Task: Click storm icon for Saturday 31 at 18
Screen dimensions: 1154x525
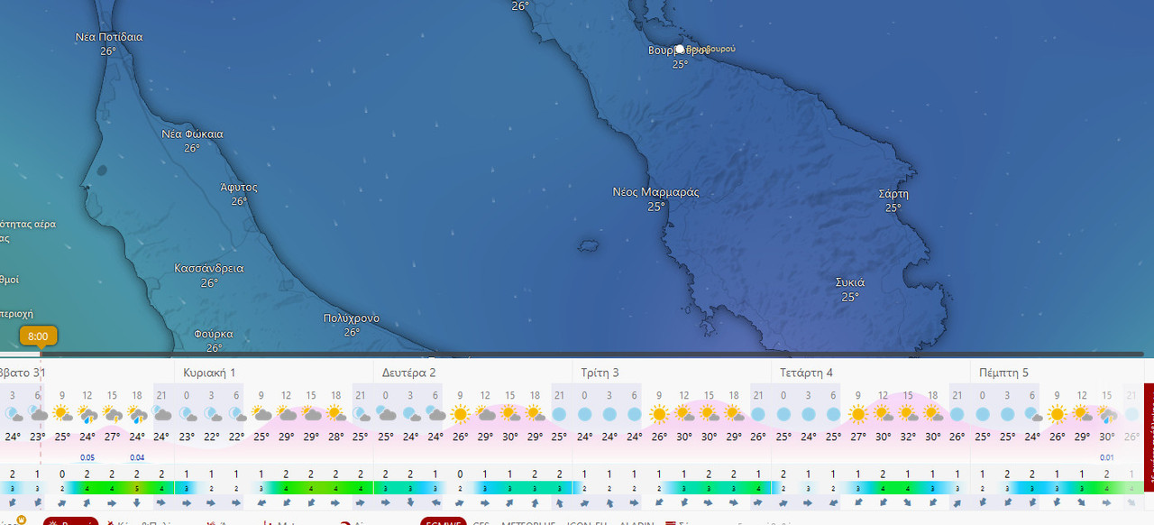Action: [x=137, y=414]
